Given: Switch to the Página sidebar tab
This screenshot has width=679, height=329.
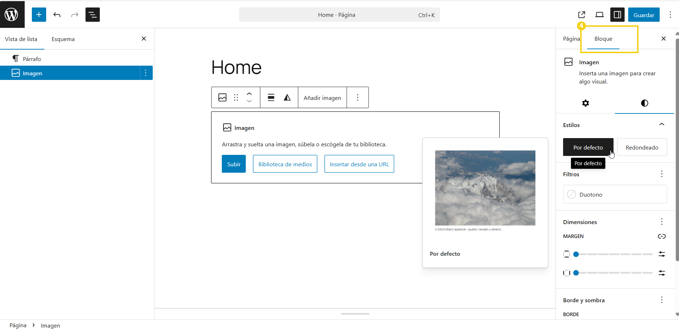Looking at the screenshot, I should tap(571, 39).
